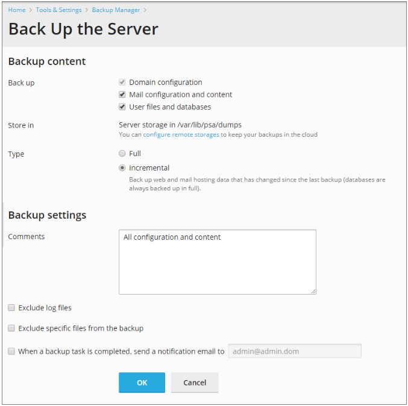Click the Domain configuration checkbox
The width and height of the screenshot is (408, 406).
122,83
